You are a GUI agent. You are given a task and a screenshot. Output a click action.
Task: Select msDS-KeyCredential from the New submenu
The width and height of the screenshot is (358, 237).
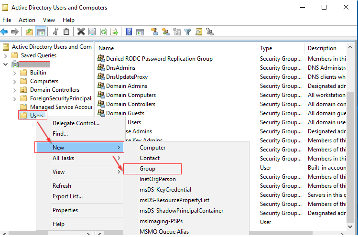(186, 190)
